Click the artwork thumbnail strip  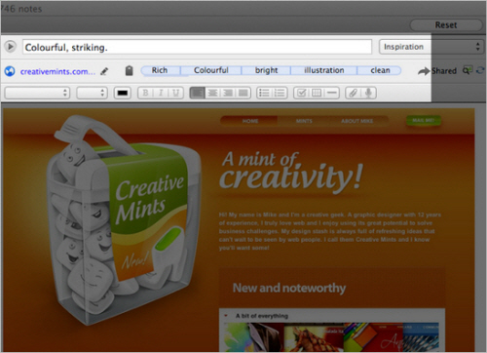[331, 337]
